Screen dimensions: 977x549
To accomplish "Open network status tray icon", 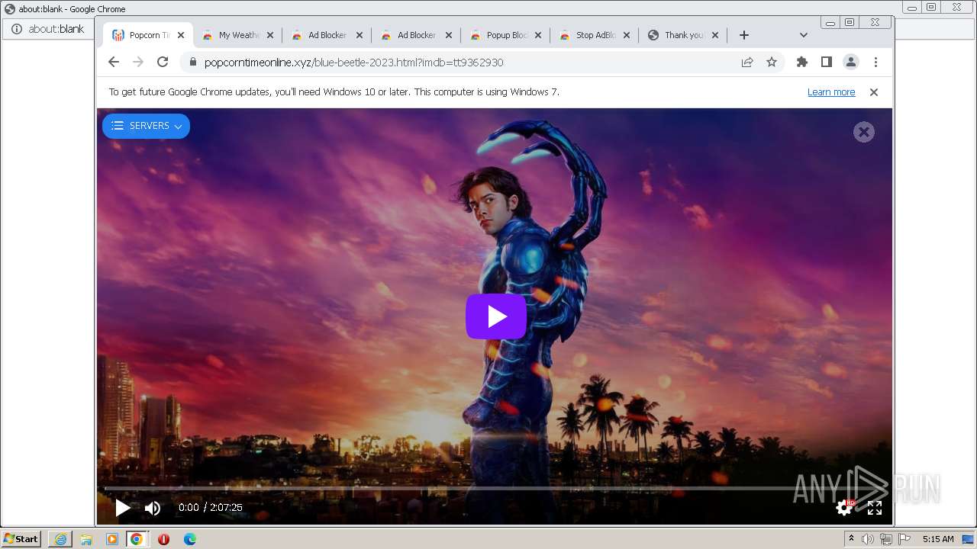I will pos(885,539).
